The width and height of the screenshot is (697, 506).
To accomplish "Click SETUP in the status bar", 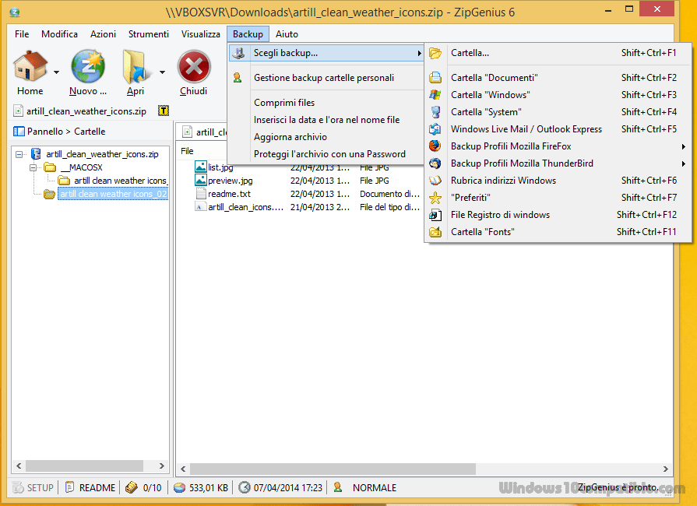I will tap(33, 487).
